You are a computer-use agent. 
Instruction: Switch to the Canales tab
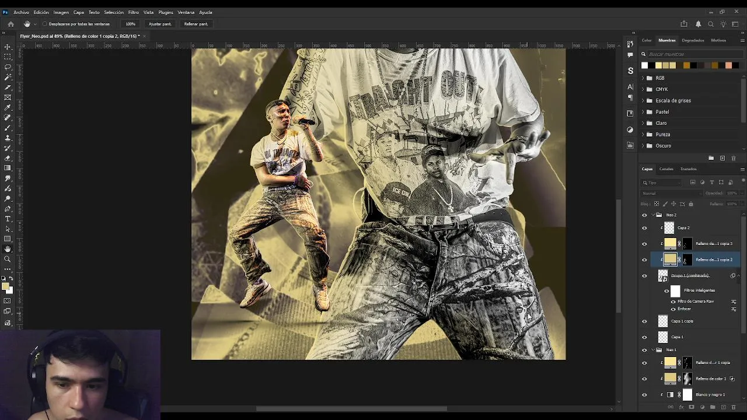[666, 169]
